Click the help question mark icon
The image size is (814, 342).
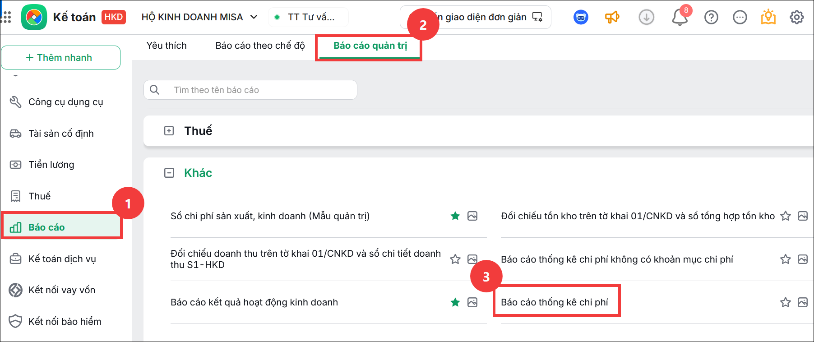(x=711, y=18)
